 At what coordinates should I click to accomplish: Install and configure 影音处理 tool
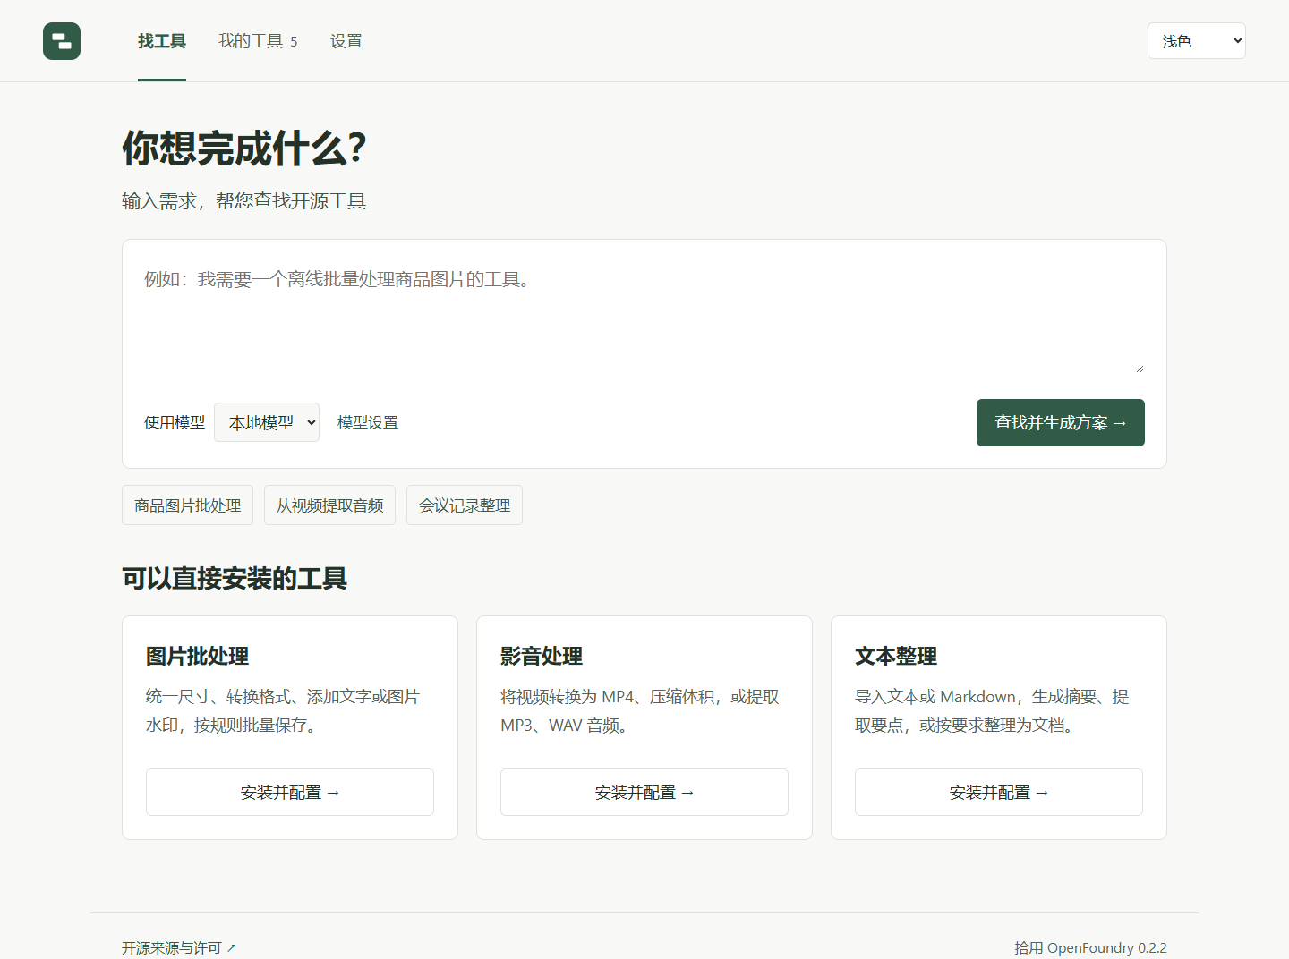[x=644, y=793]
